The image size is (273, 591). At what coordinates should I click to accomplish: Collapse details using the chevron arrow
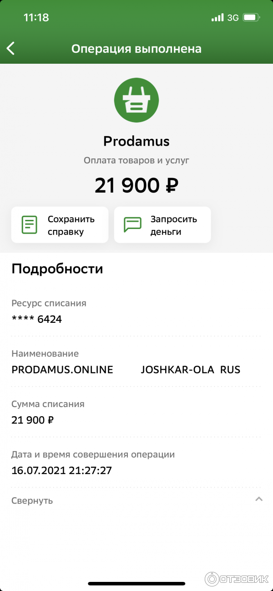pyautogui.click(x=259, y=499)
